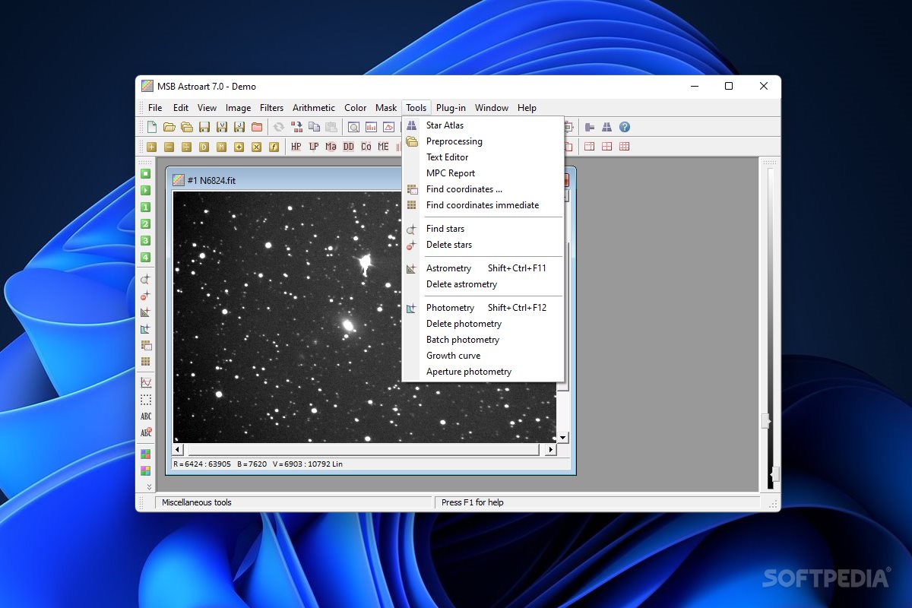The image size is (912, 608).
Task: Click the gold divide arithmetic icon
Action: [186, 147]
